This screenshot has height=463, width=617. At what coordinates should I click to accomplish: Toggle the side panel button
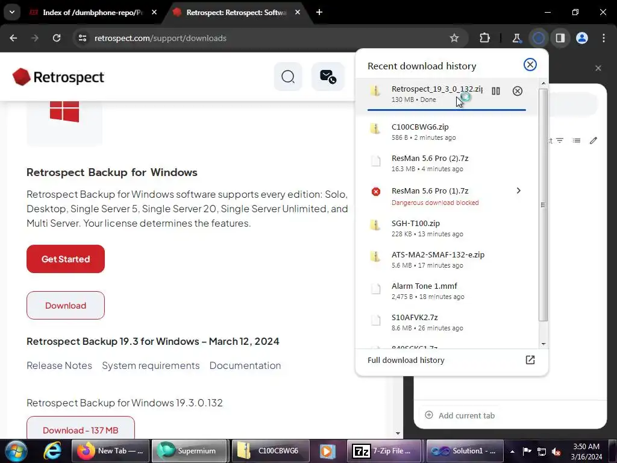click(x=560, y=38)
